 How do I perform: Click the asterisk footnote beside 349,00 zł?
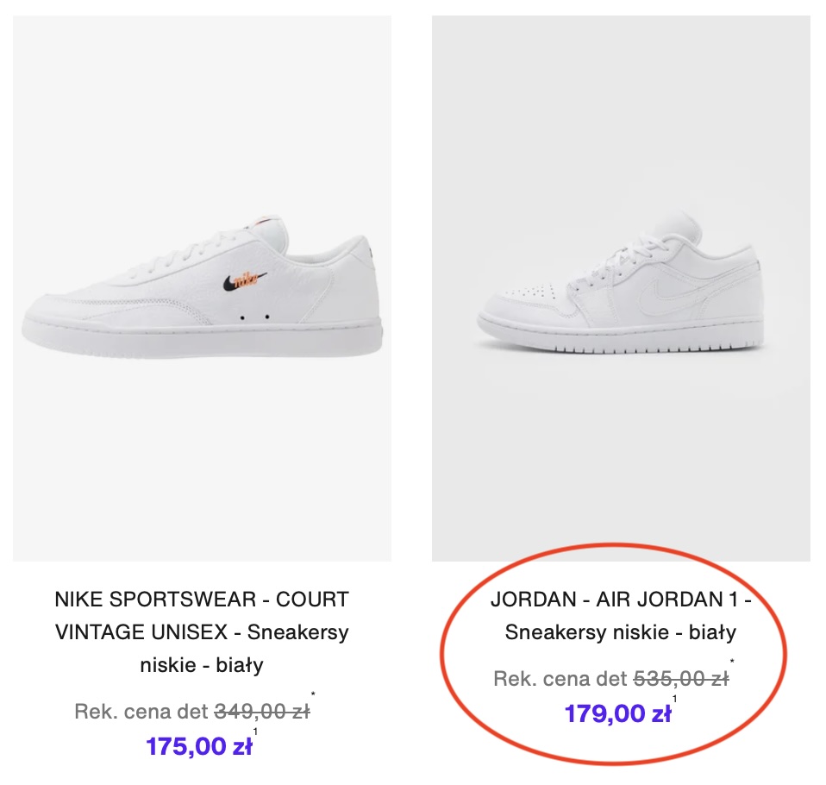click(312, 694)
